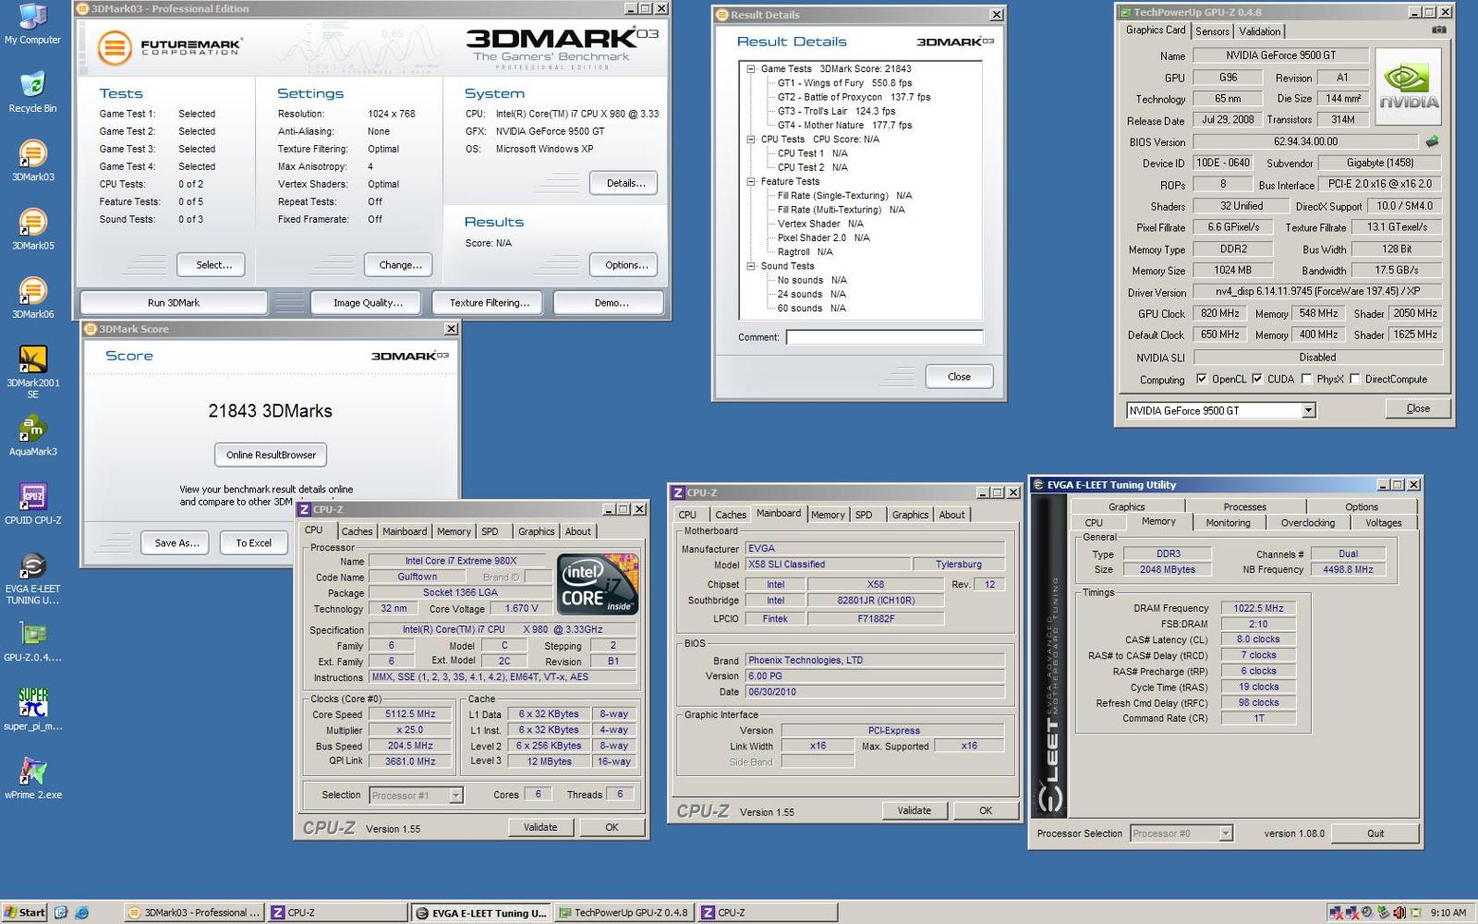
Task: Click Futuremark logo in 3DMark03 window
Action: [x=171, y=47]
